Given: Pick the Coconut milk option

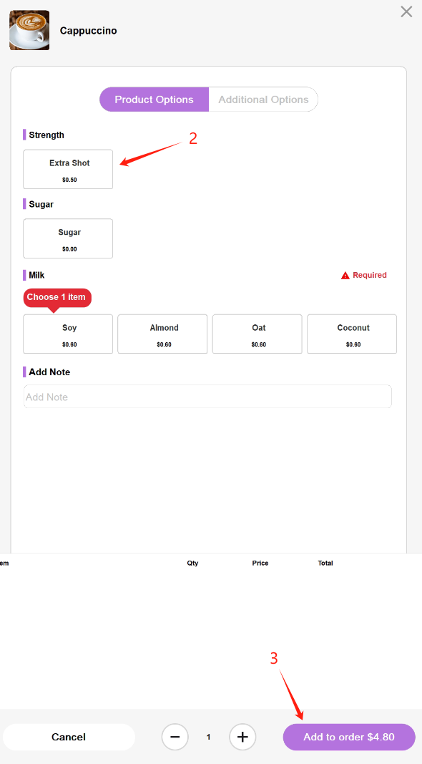Looking at the screenshot, I should pyautogui.click(x=352, y=334).
